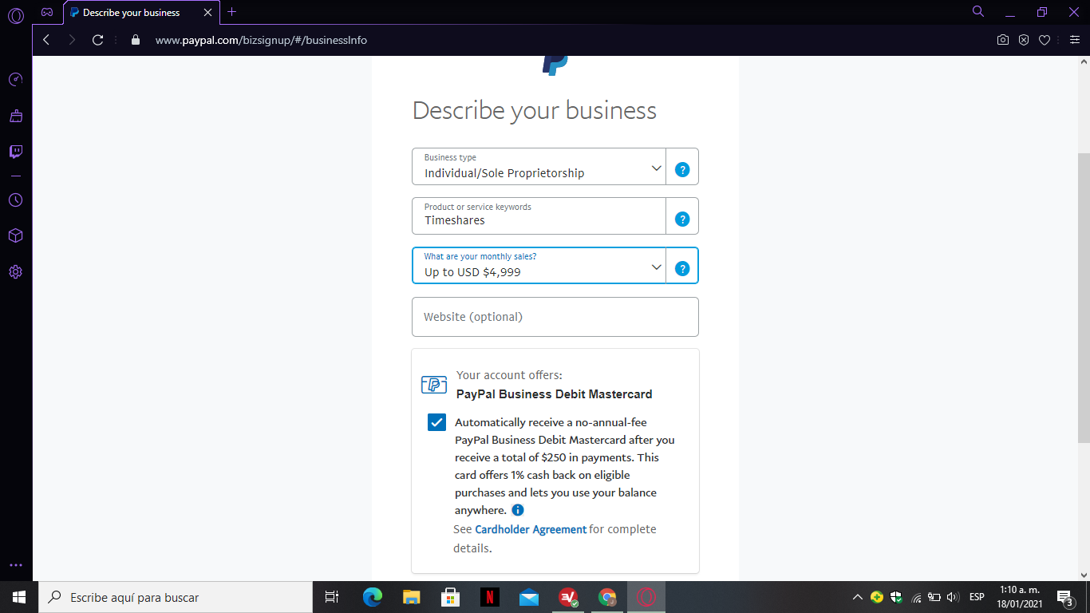Open Microsoft Store from the taskbar

point(451,597)
